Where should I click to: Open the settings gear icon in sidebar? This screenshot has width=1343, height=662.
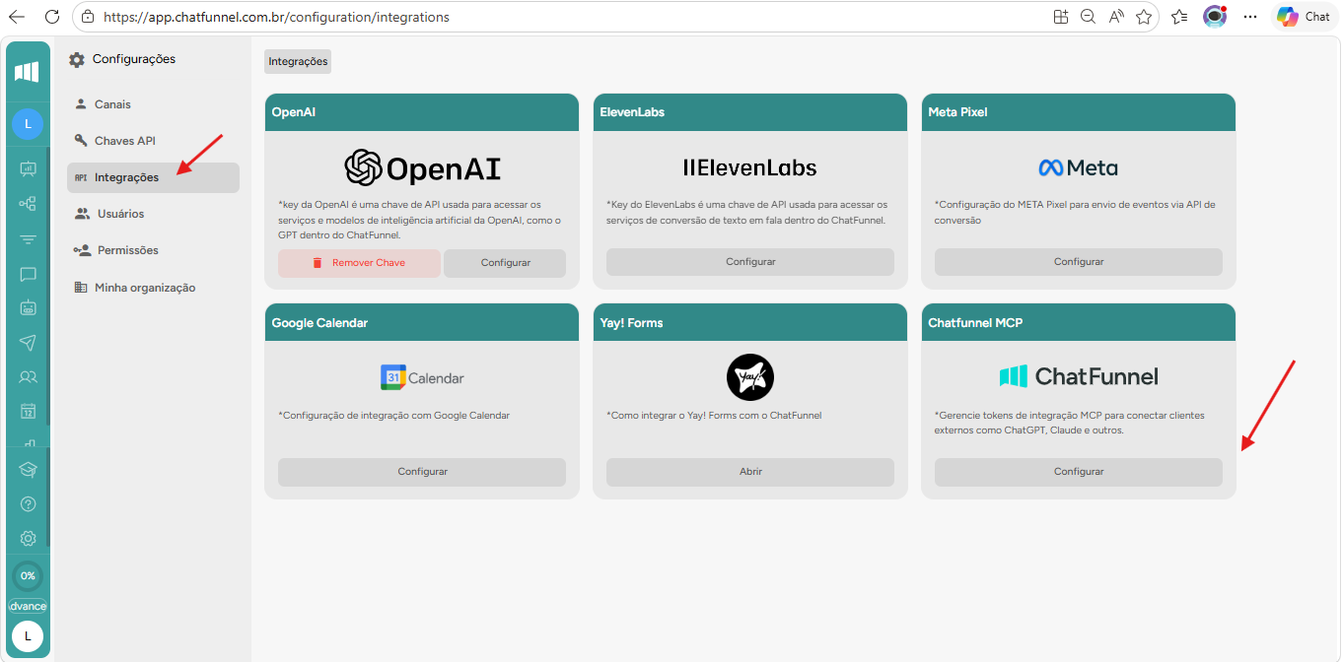[x=28, y=539]
